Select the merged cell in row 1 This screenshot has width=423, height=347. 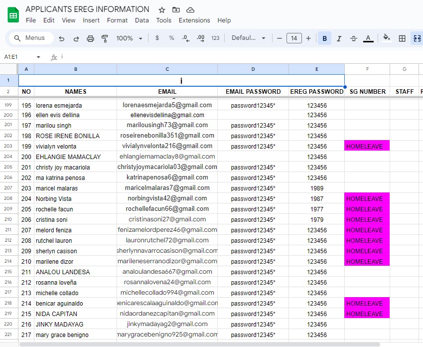[181, 80]
